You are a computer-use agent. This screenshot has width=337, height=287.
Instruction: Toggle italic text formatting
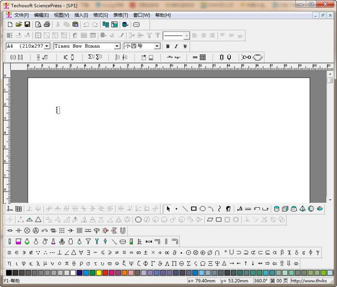[x=176, y=46]
